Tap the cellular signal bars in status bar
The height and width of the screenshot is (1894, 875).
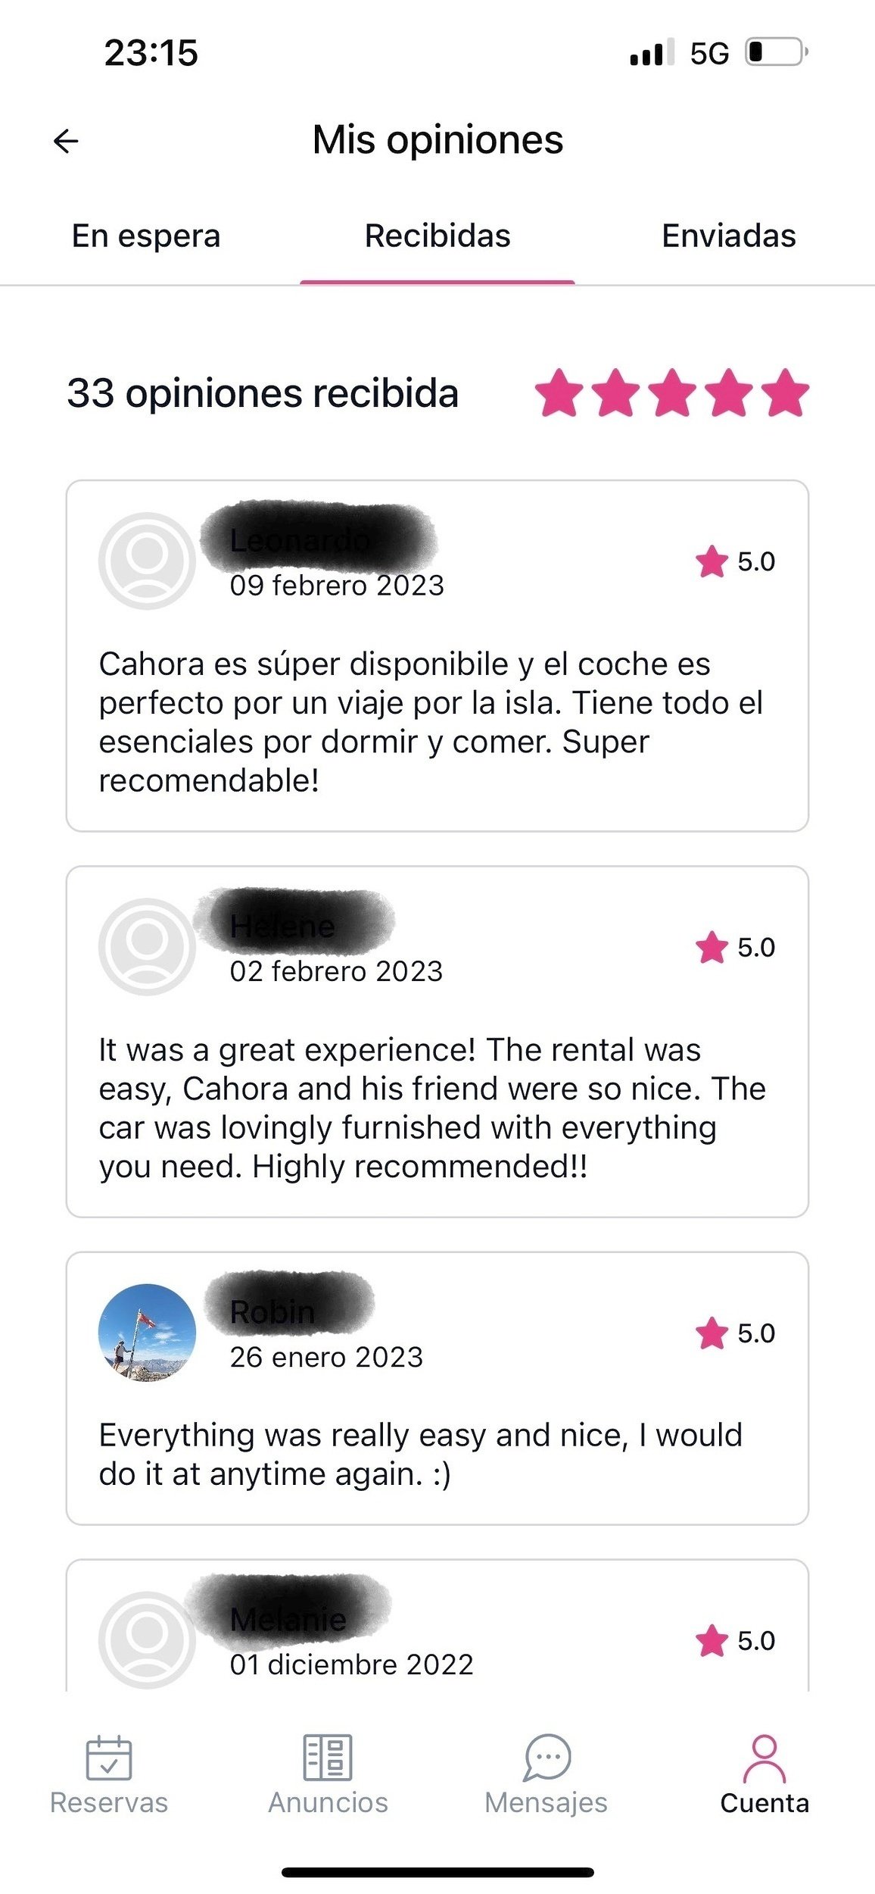[651, 53]
